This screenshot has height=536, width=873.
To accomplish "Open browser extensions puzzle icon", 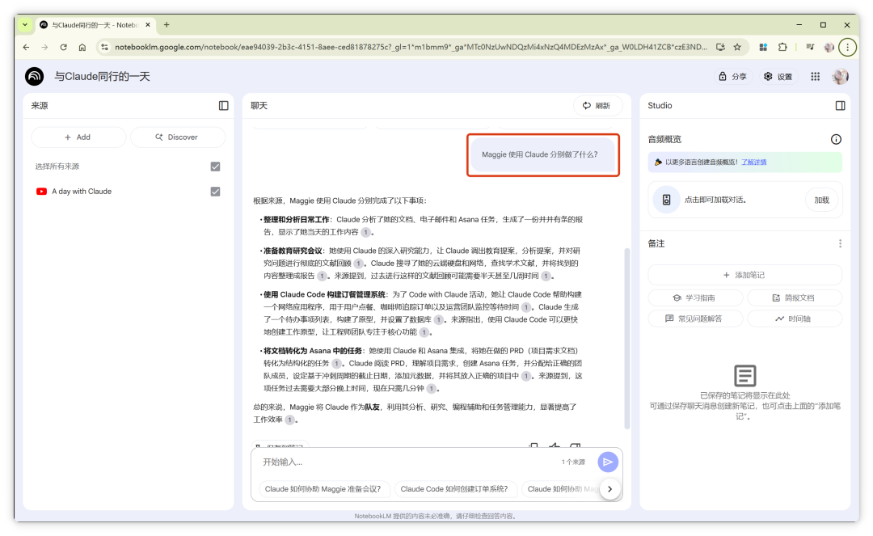I will coord(782,48).
